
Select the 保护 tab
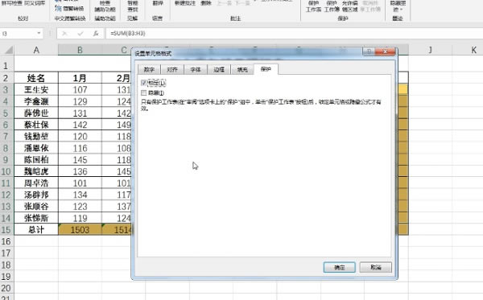click(x=266, y=69)
